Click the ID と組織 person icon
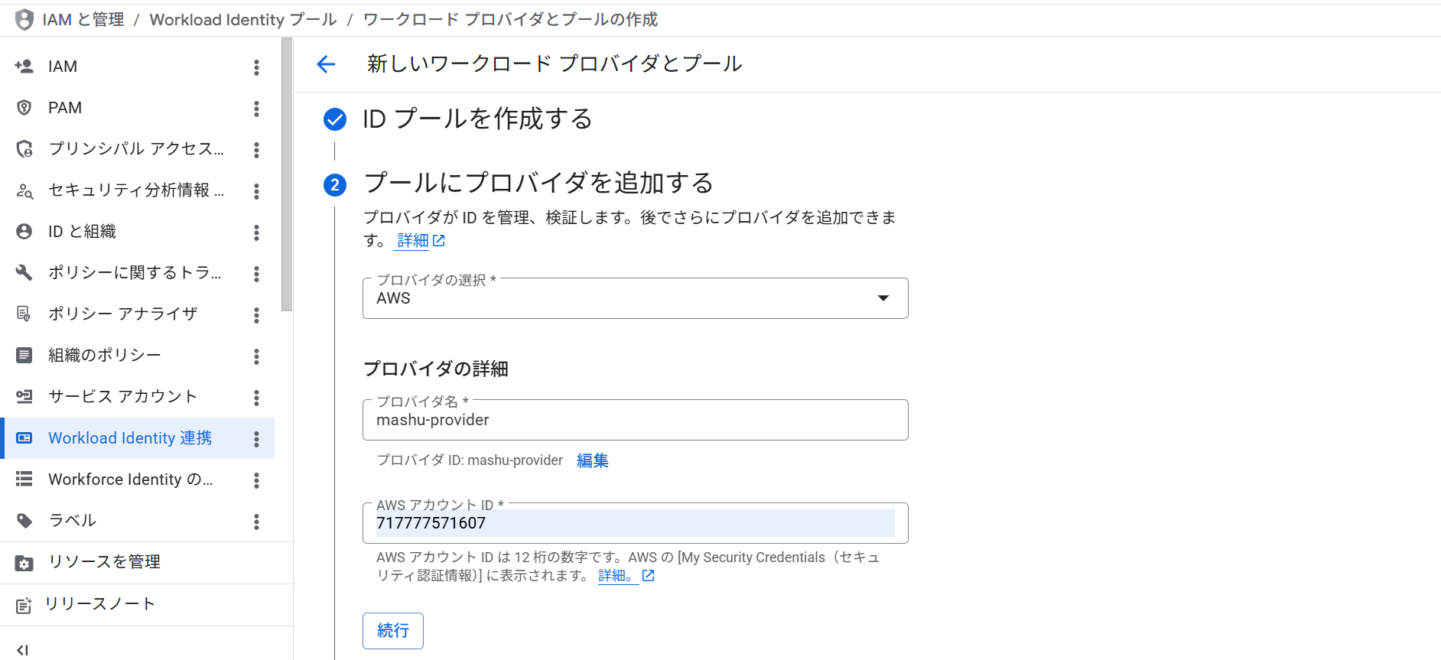This screenshot has height=660, width=1441. click(x=24, y=231)
